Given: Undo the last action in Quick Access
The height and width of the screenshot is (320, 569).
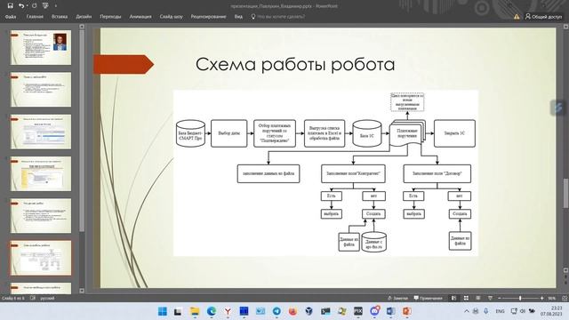Looking at the screenshot, I should tap(21, 6).
